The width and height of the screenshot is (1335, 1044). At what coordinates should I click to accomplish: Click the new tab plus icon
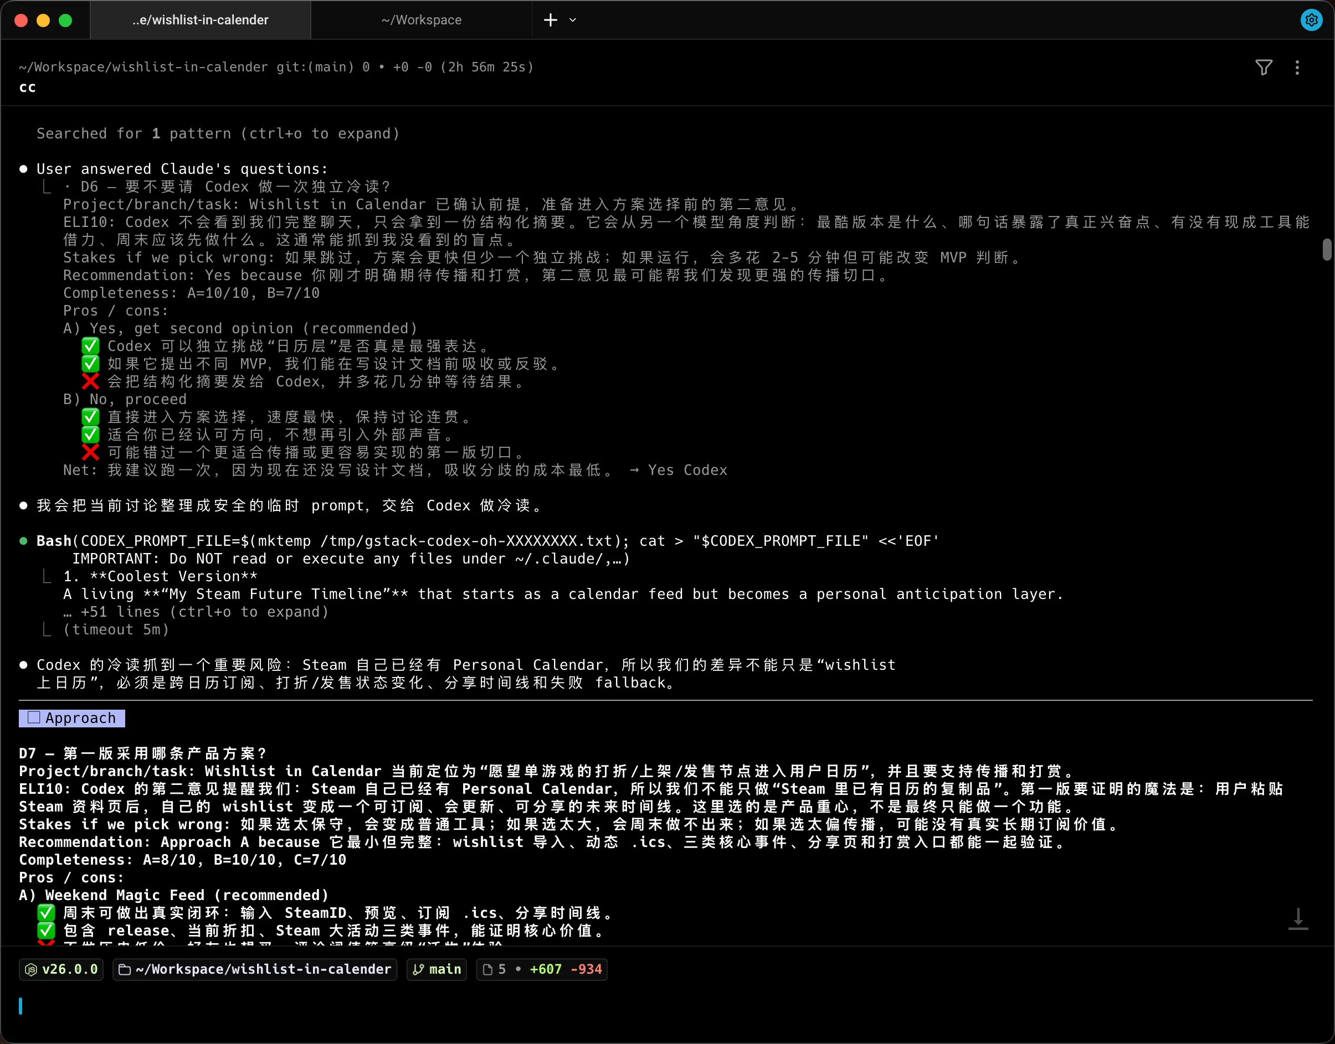551,20
